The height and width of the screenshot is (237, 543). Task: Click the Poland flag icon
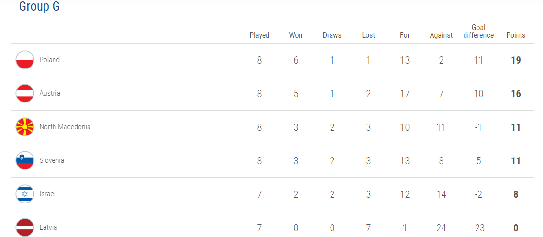click(25, 60)
